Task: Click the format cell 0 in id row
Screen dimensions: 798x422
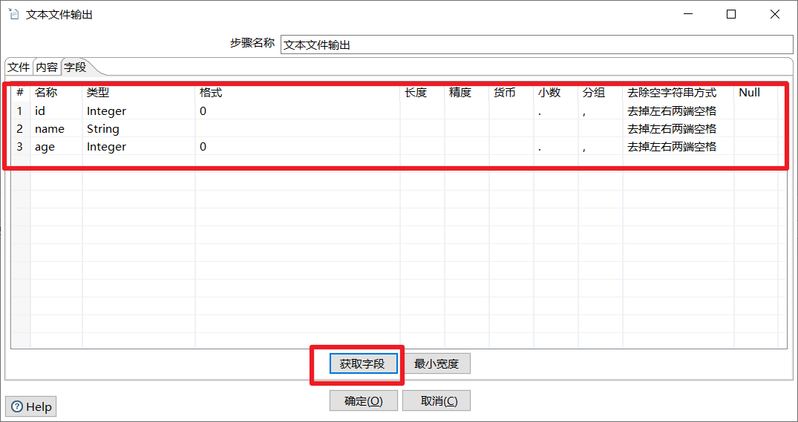Action: point(298,111)
